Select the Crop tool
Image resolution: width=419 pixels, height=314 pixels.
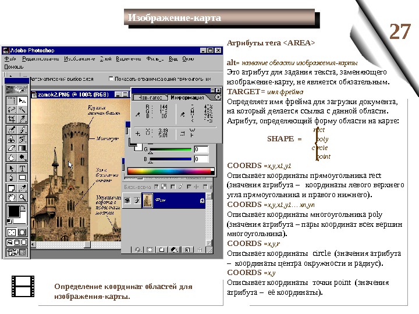[11, 119]
